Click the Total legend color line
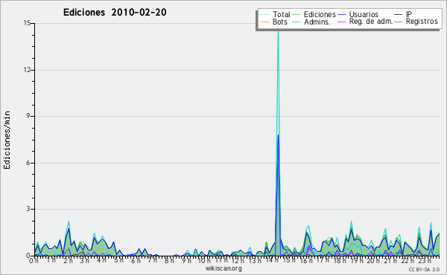Viewport: 447px width, 275px height. click(x=264, y=15)
